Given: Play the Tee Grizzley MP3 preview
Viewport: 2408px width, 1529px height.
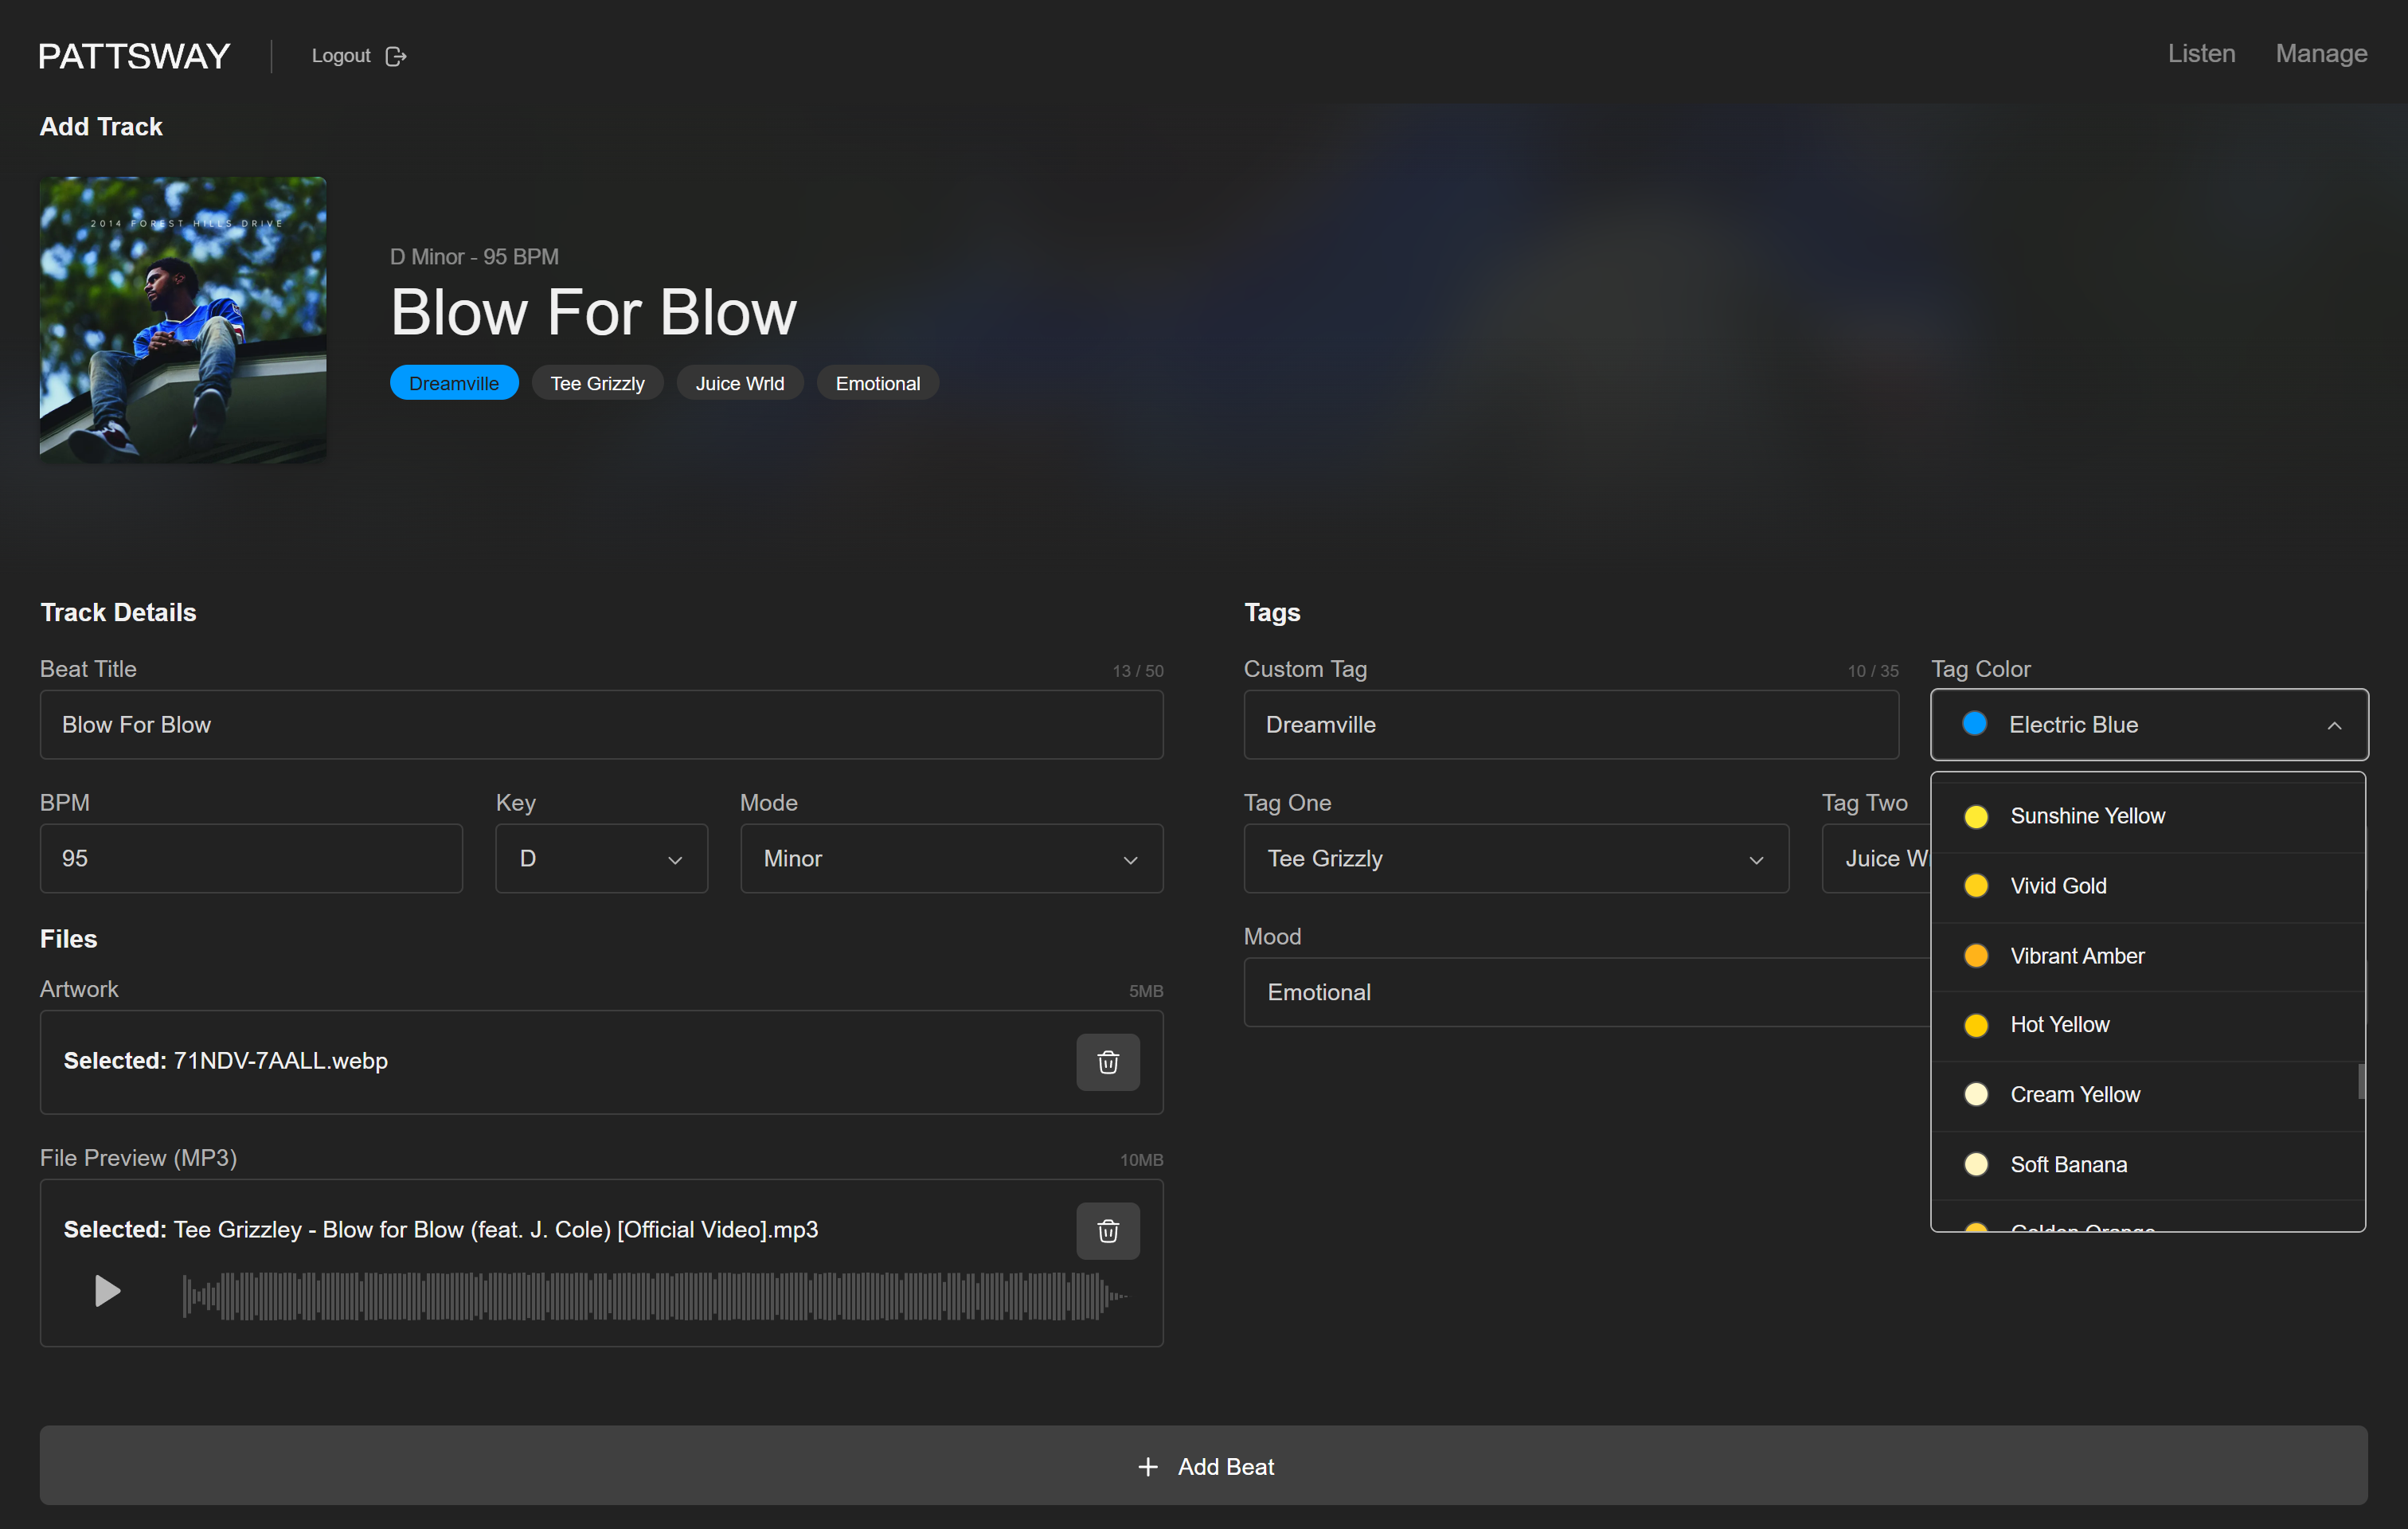Looking at the screenshot, I should pyautogui.click(x=107, y=1291).
